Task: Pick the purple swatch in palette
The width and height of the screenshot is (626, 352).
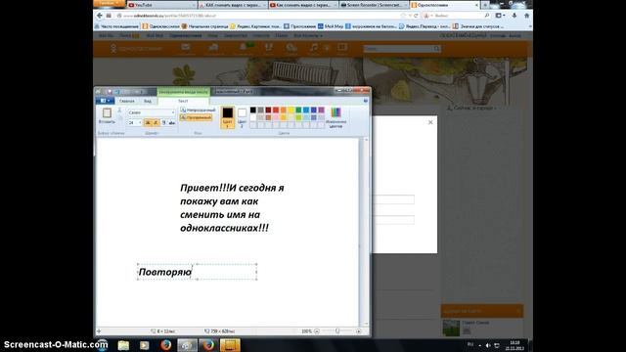Action: (322, 110)
